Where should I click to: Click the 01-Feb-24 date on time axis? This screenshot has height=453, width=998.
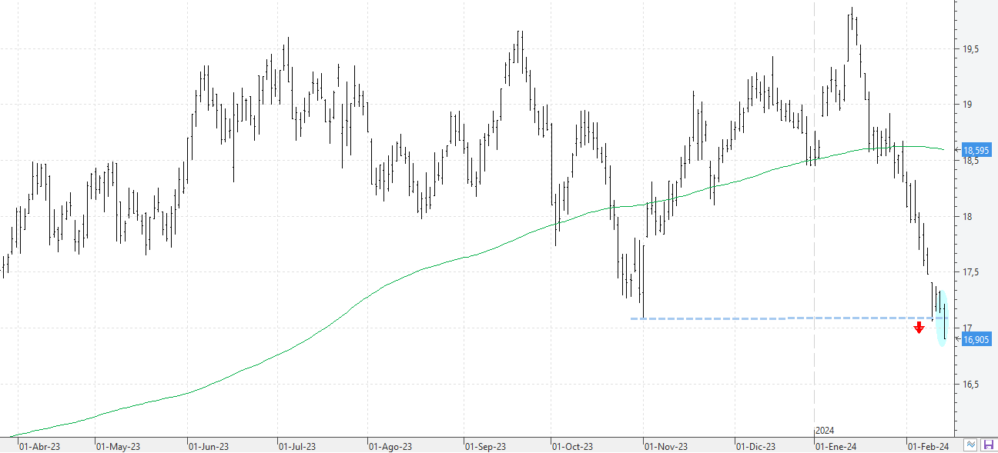point(929,446)
